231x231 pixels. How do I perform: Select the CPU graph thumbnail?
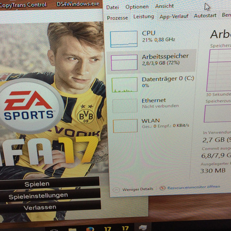pyautogui.click(x=124, y=39)
